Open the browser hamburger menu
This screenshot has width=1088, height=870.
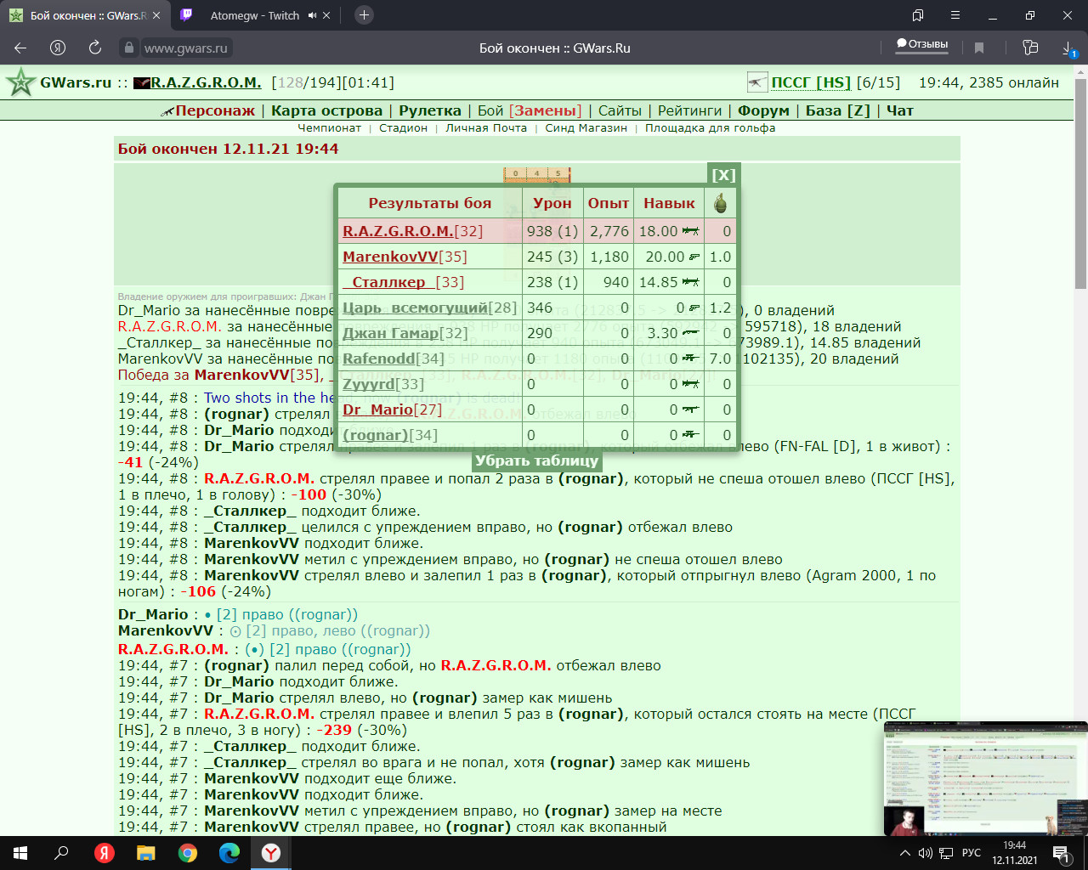tap(955, 15)
